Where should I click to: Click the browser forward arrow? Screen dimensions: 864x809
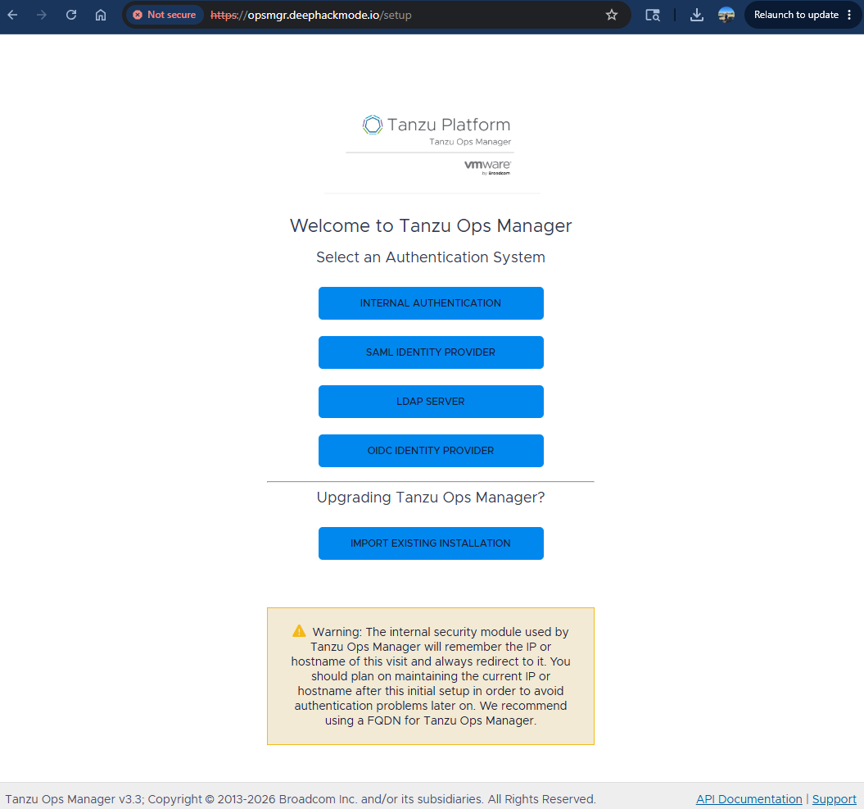[x=41, y=15]
